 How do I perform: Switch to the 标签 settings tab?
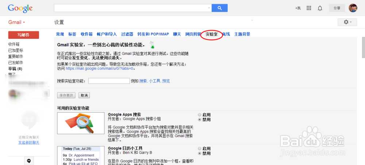[72, 34]
